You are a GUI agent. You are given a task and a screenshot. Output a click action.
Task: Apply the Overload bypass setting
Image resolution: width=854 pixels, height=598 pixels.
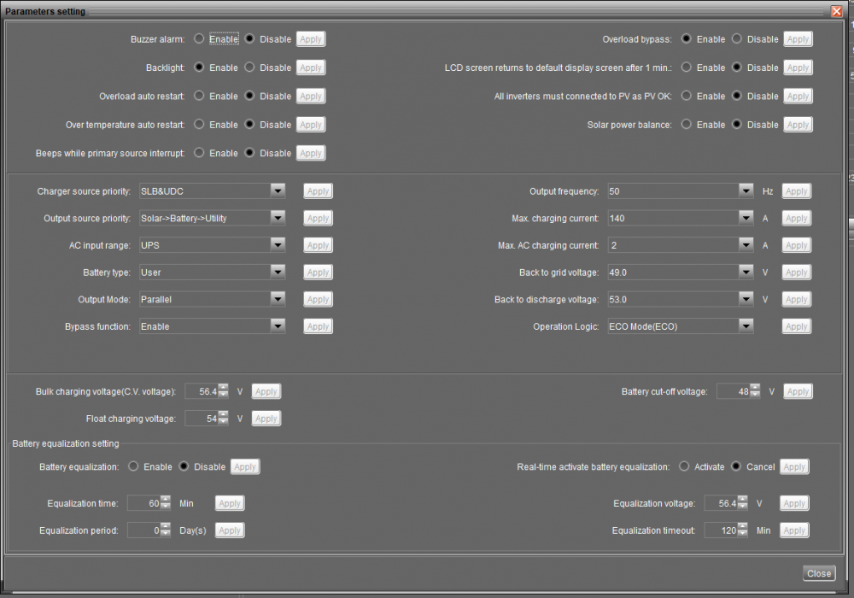click(798, 39)
